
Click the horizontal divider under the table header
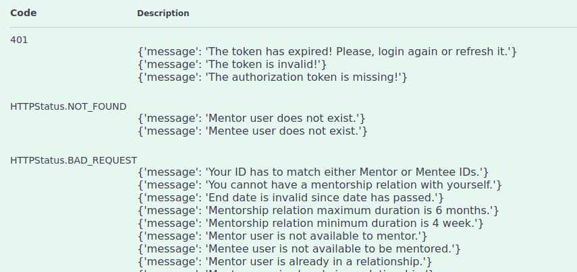294,27
